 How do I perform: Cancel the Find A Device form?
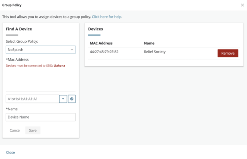click(15, 130)
